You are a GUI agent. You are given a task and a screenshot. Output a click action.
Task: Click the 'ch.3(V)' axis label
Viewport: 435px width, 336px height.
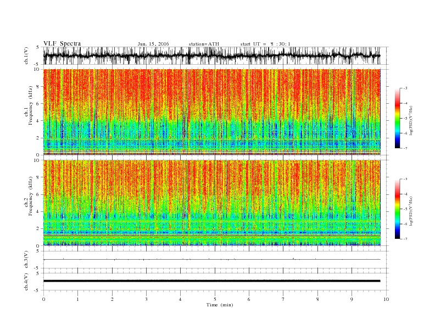26,260
